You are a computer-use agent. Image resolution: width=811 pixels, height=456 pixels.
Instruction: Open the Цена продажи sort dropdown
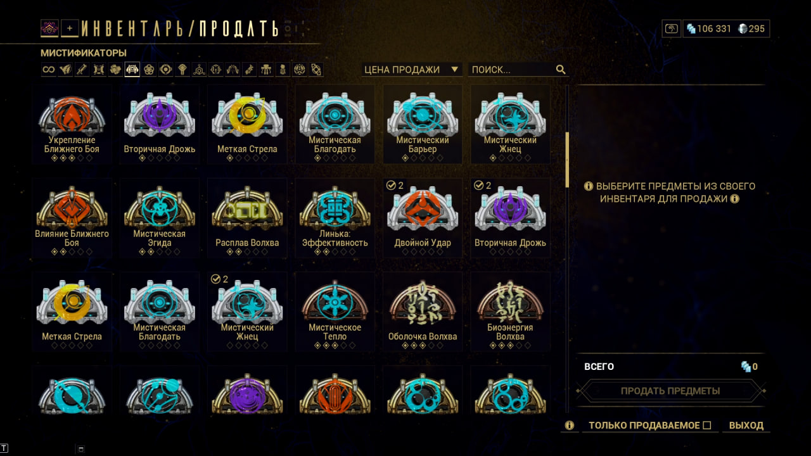pyautogui.click(x=411, y=70)
